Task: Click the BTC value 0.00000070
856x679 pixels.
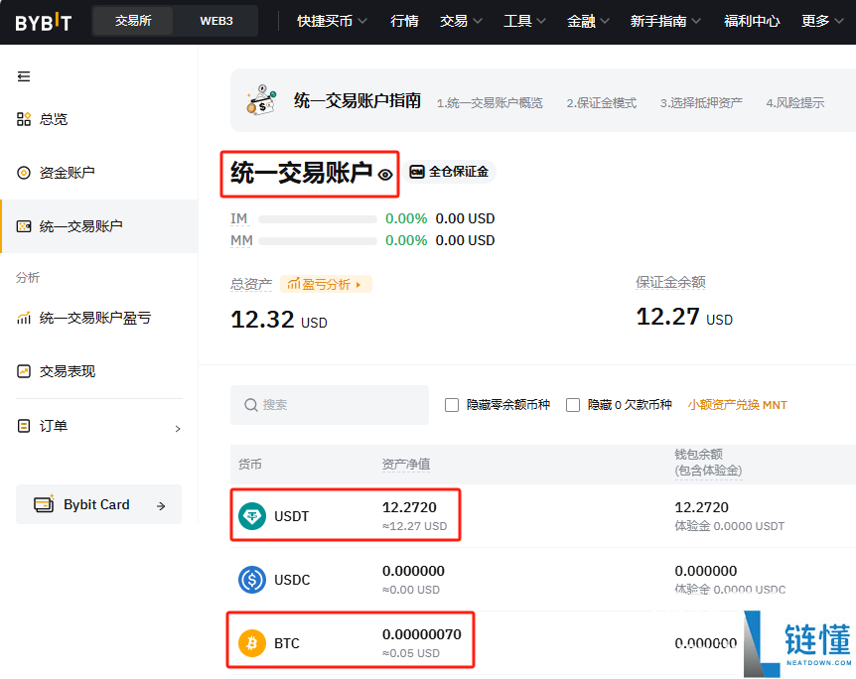Action: click(422, 634)
